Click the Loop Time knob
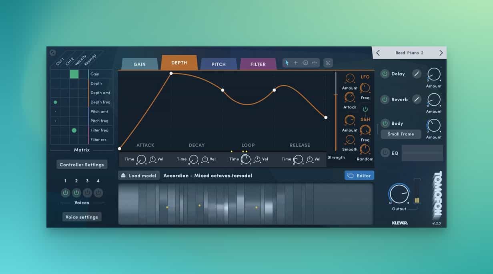 point(246,159)
